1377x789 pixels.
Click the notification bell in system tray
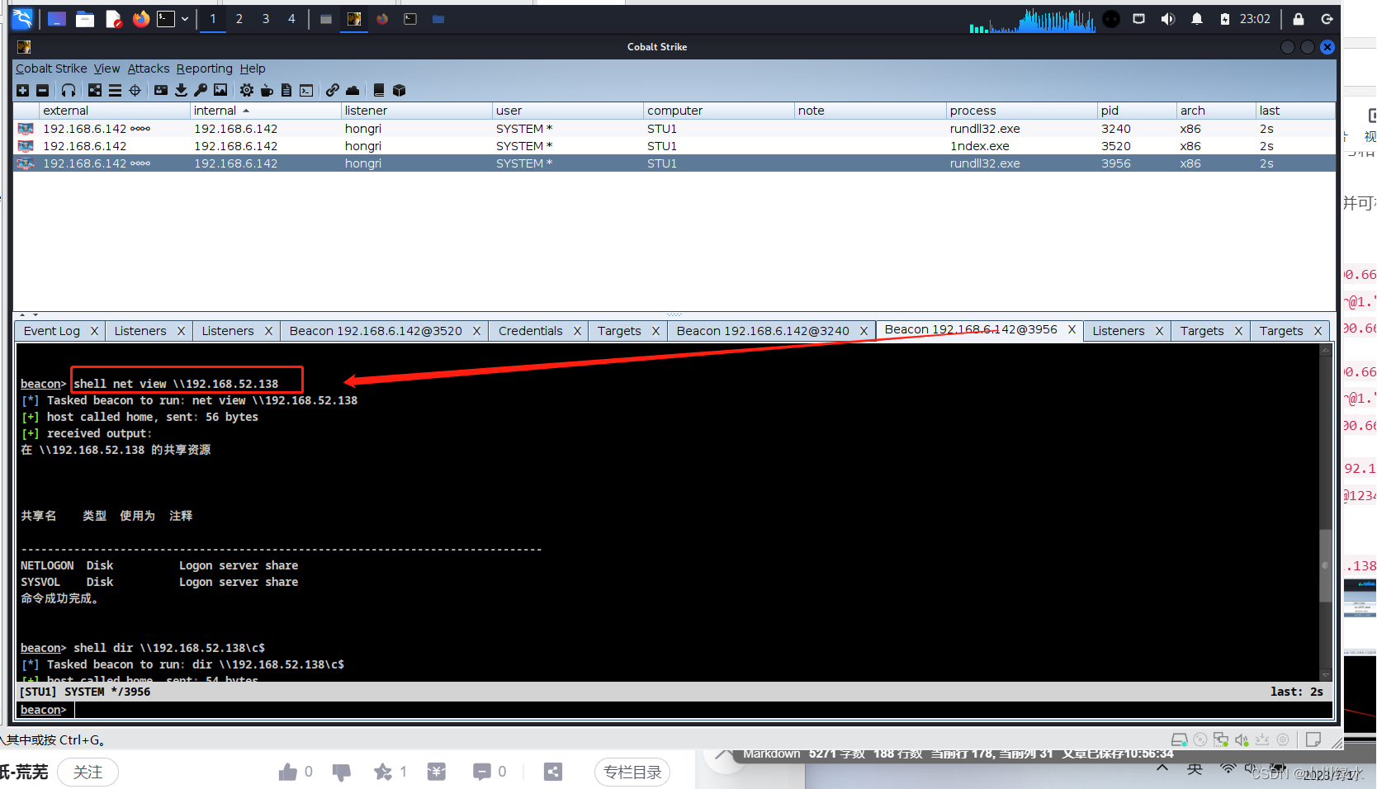[x=1197, y=19]
